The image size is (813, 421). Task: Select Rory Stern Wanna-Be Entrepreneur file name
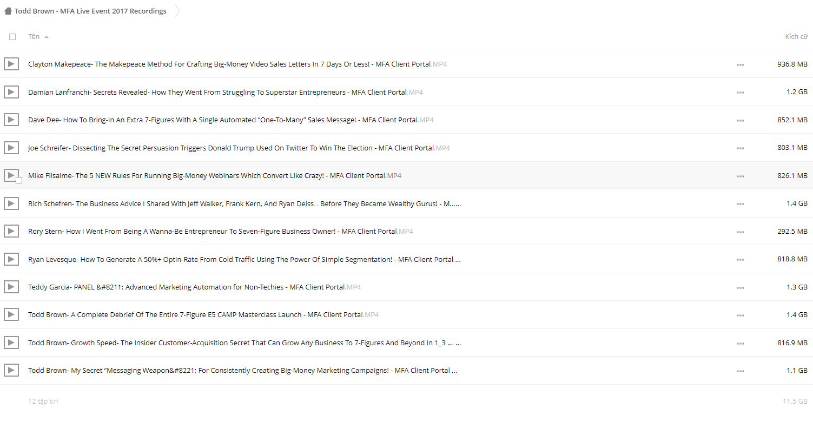[x=221, y=232]
